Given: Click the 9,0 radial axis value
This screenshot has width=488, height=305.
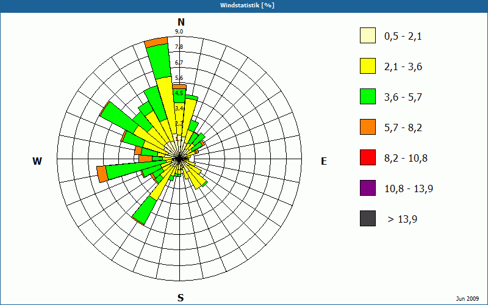Looking at the screenshot, I should click(x=179, y=32).
